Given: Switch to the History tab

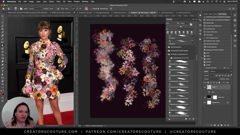Looking at the screenshot, I should 213,72.
